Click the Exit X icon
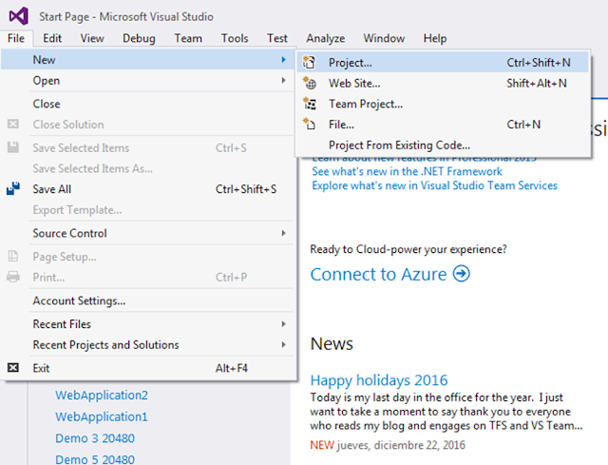This screenshot has height=465, width=608. click(x=13, y=368)
